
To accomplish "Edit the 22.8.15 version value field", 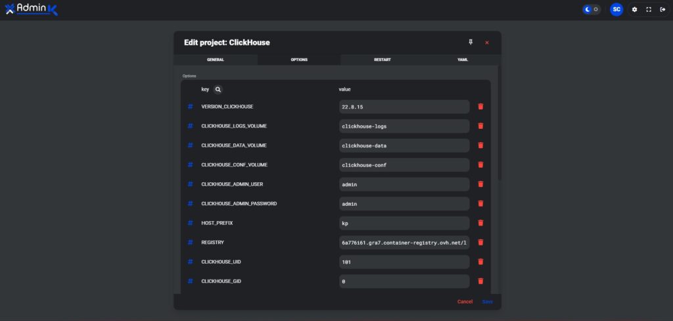I will [404, 107].
